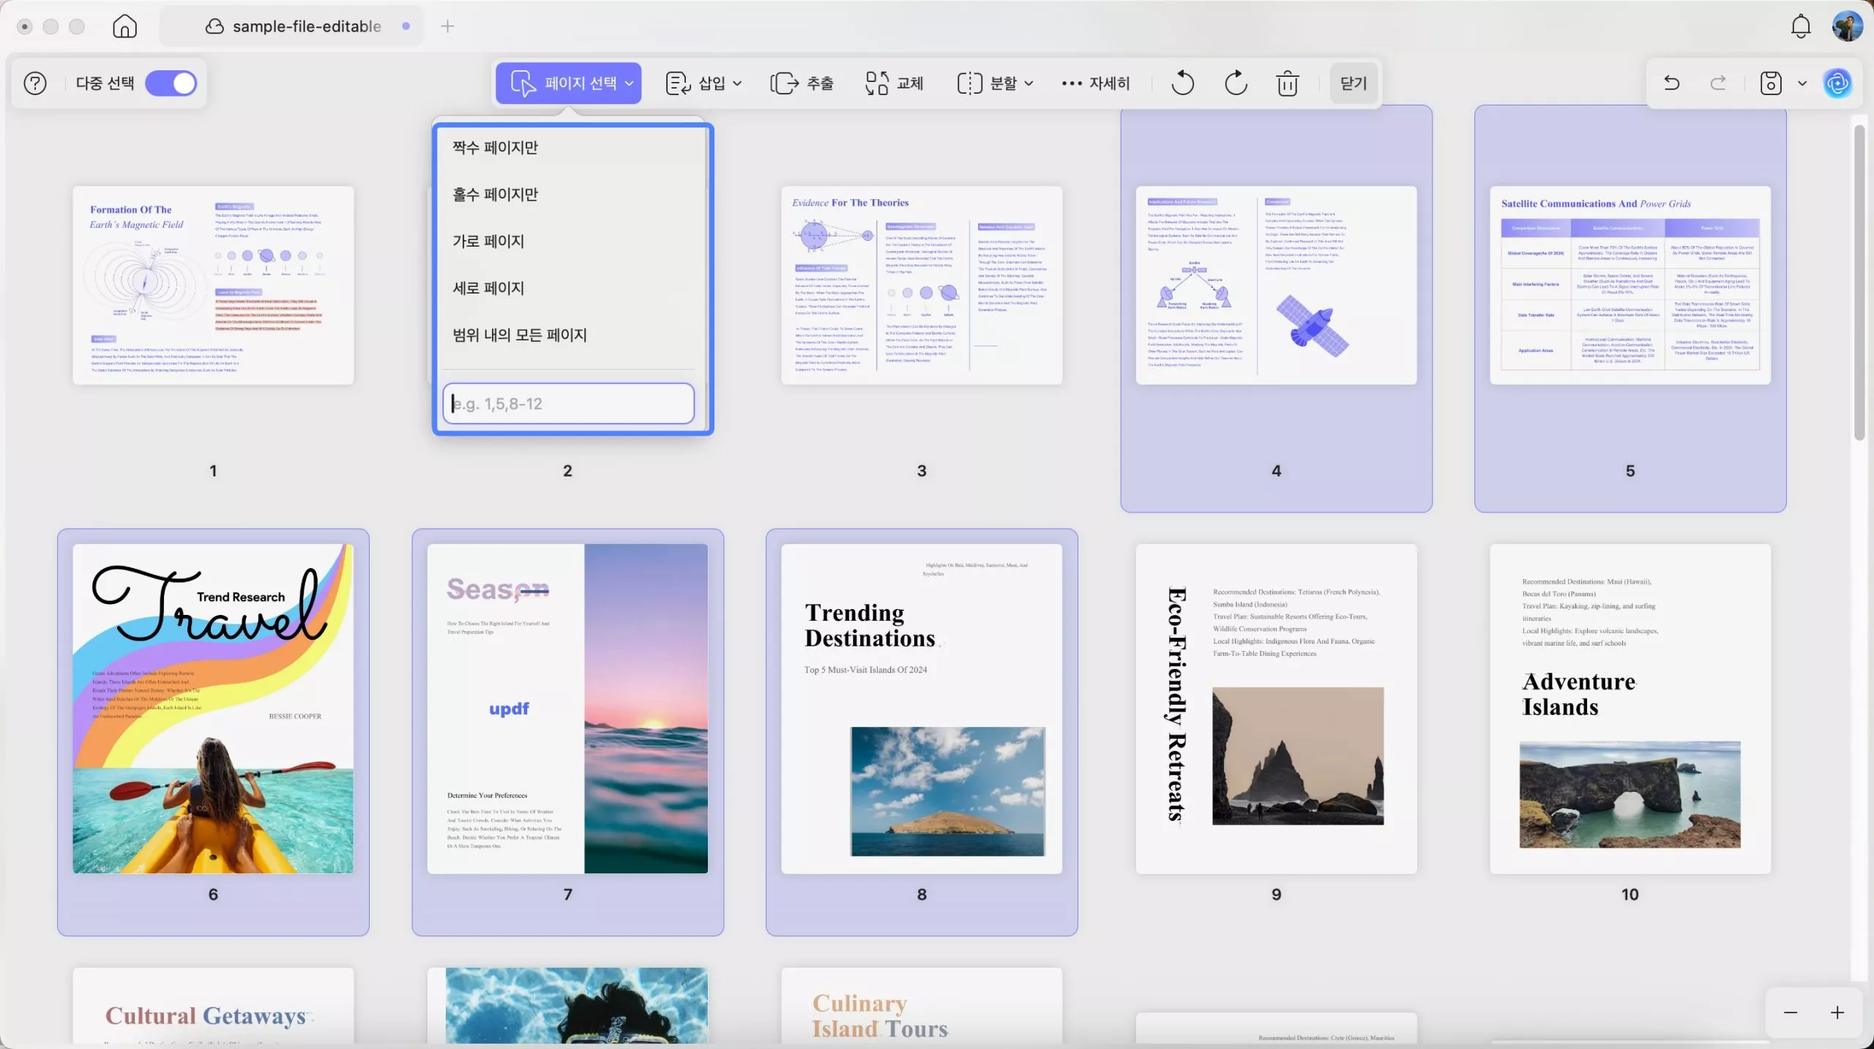Select 범위 내의 모든 페이지 option
Image resolution: width=1874 pixels, height=1049 pixels.
click(569, 335)
